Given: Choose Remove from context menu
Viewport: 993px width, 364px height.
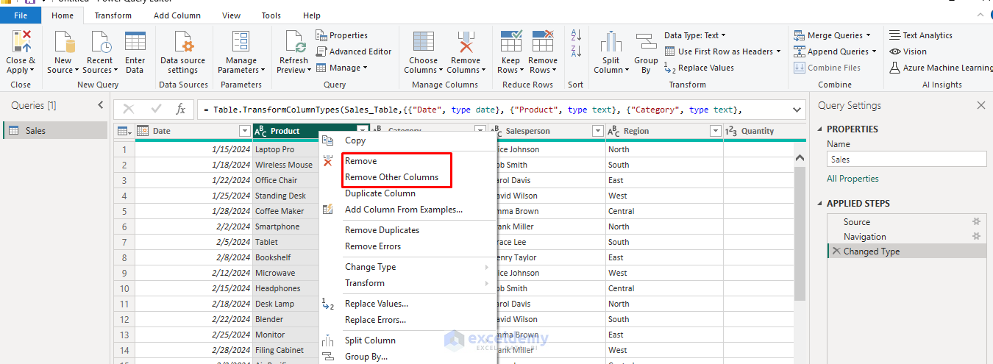Looking at the screenshot, I should coord(360,161).
